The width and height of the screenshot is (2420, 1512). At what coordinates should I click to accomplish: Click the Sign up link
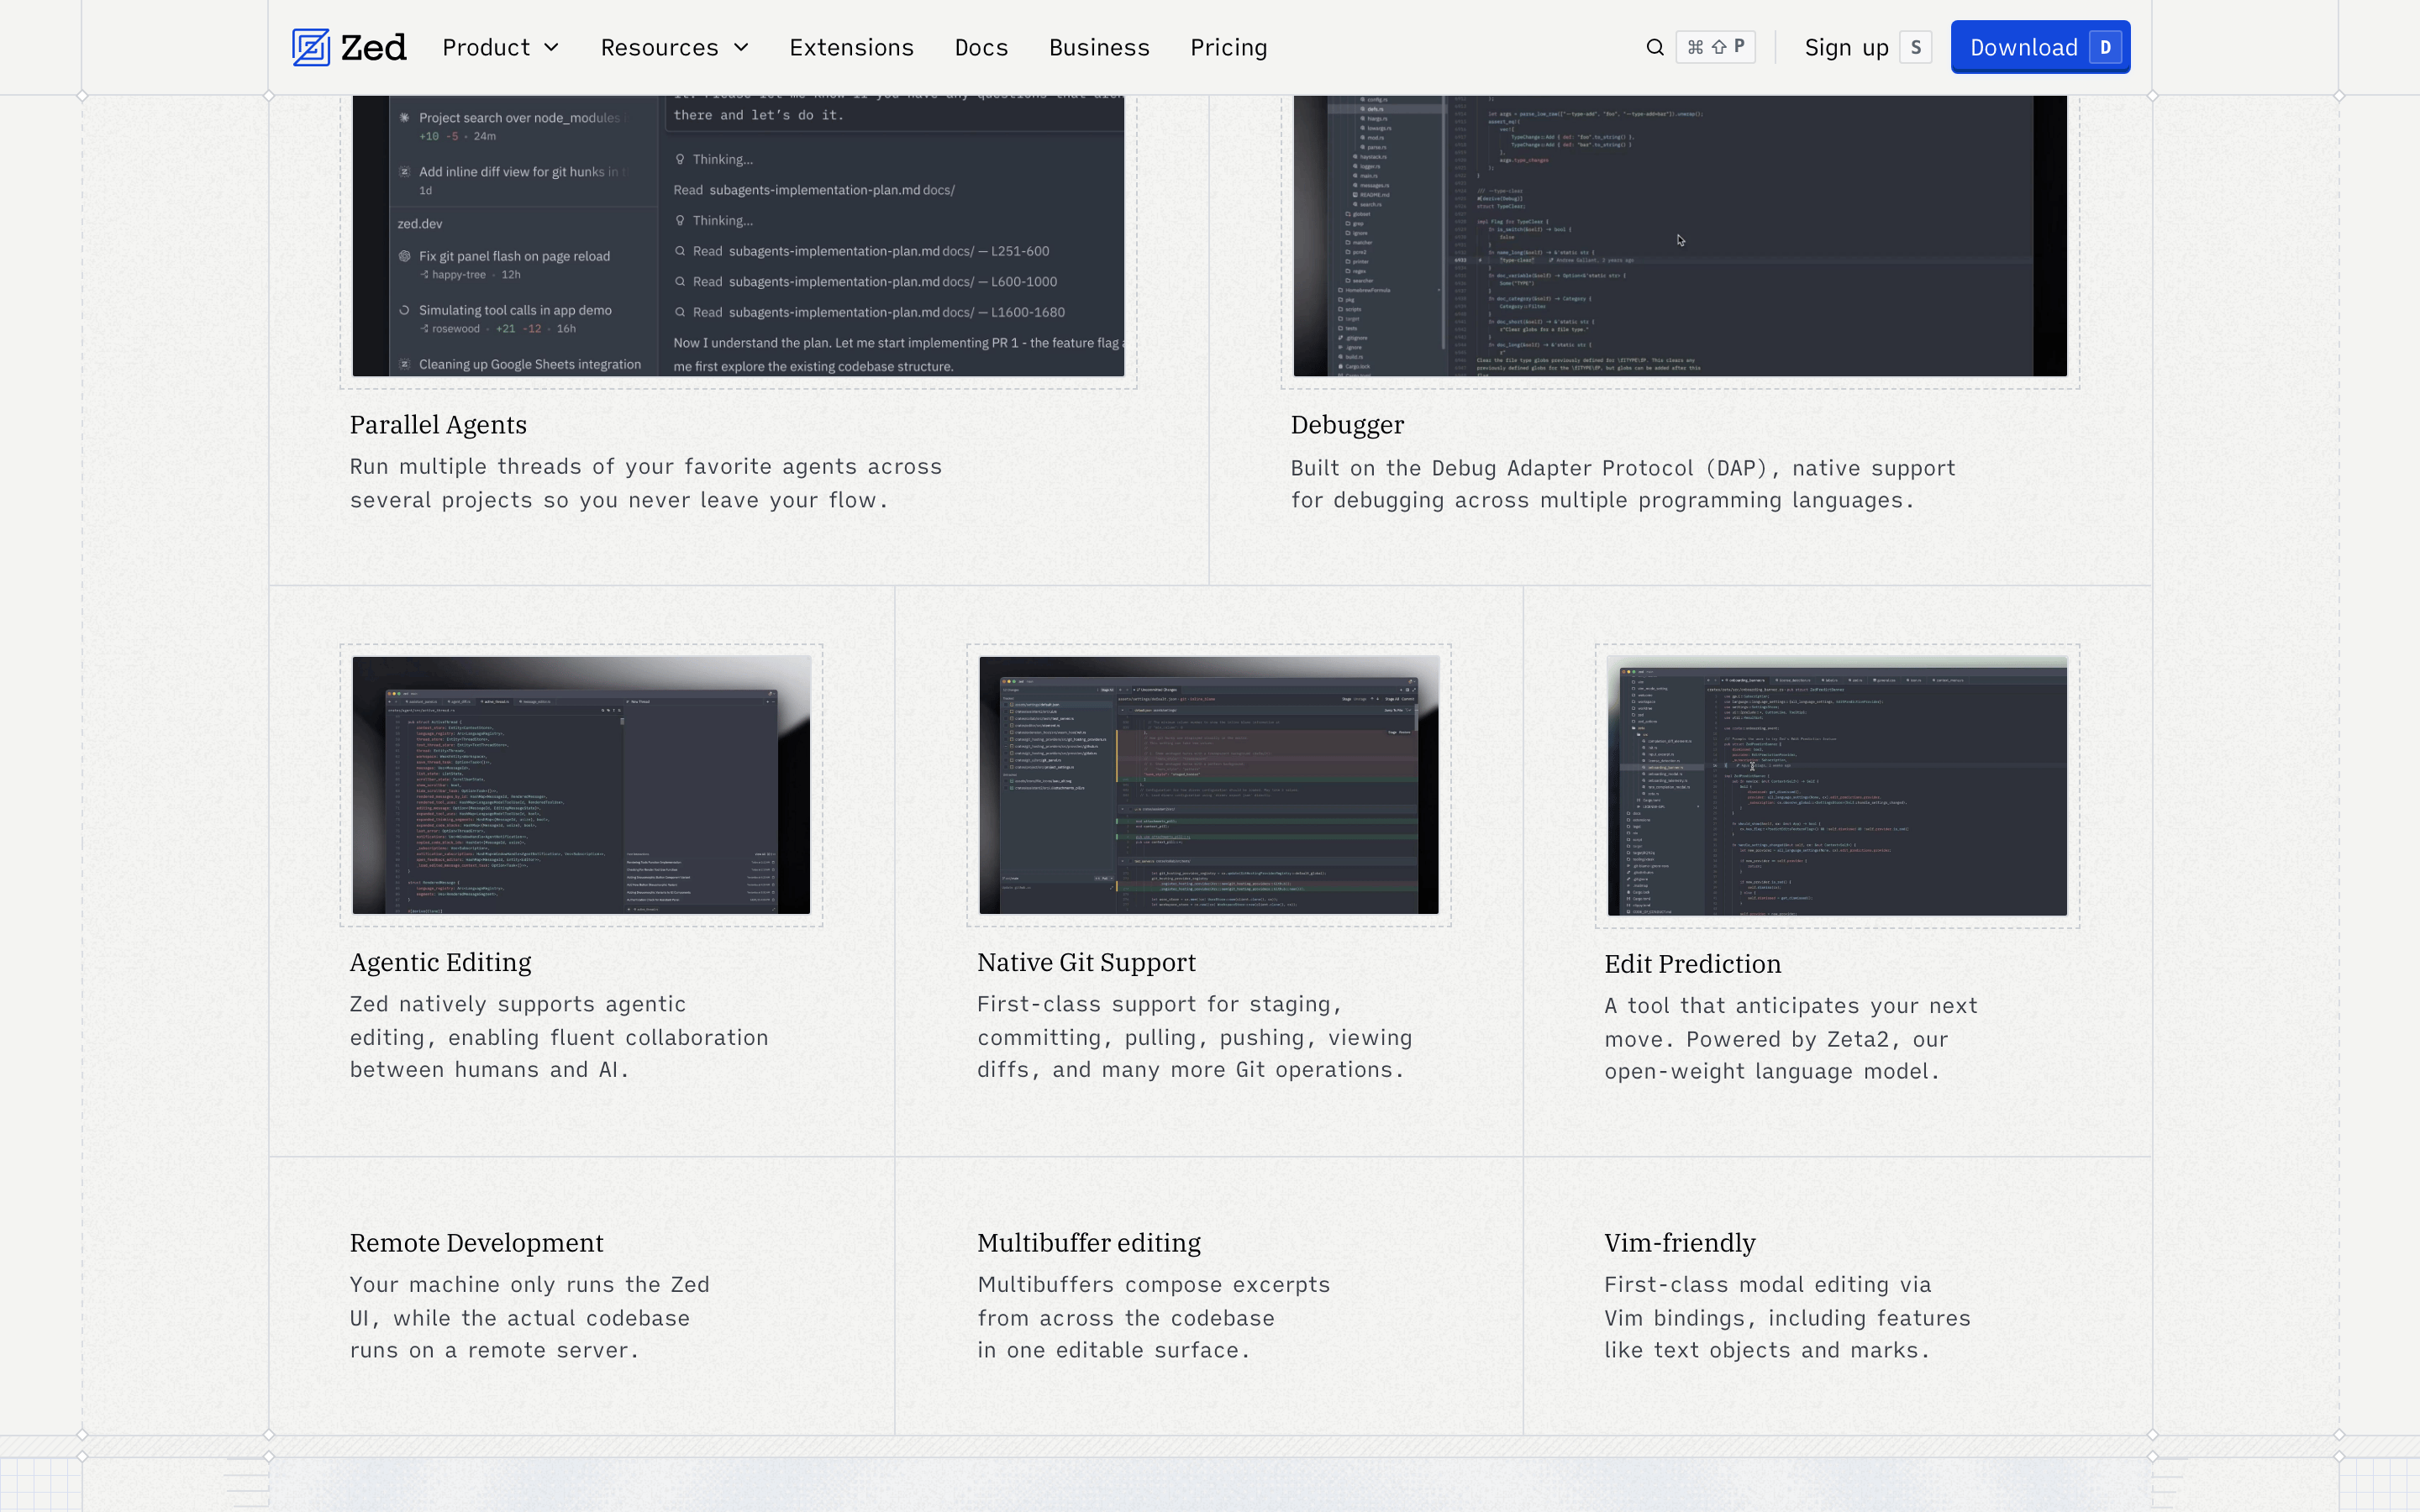coord(1846,47)
